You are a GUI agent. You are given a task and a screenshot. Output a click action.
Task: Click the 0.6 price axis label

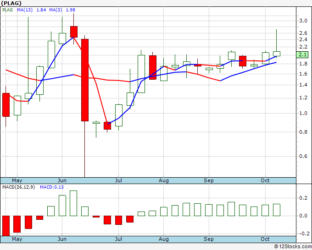[x=303, y=156]
